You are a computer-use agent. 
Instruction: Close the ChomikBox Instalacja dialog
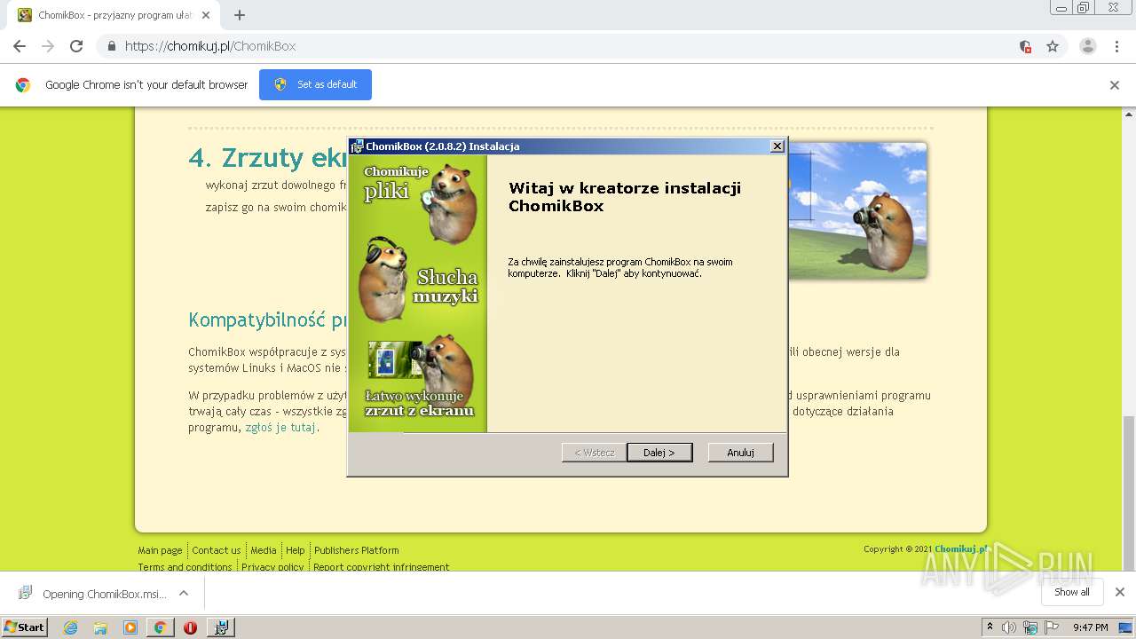[777, 146]
